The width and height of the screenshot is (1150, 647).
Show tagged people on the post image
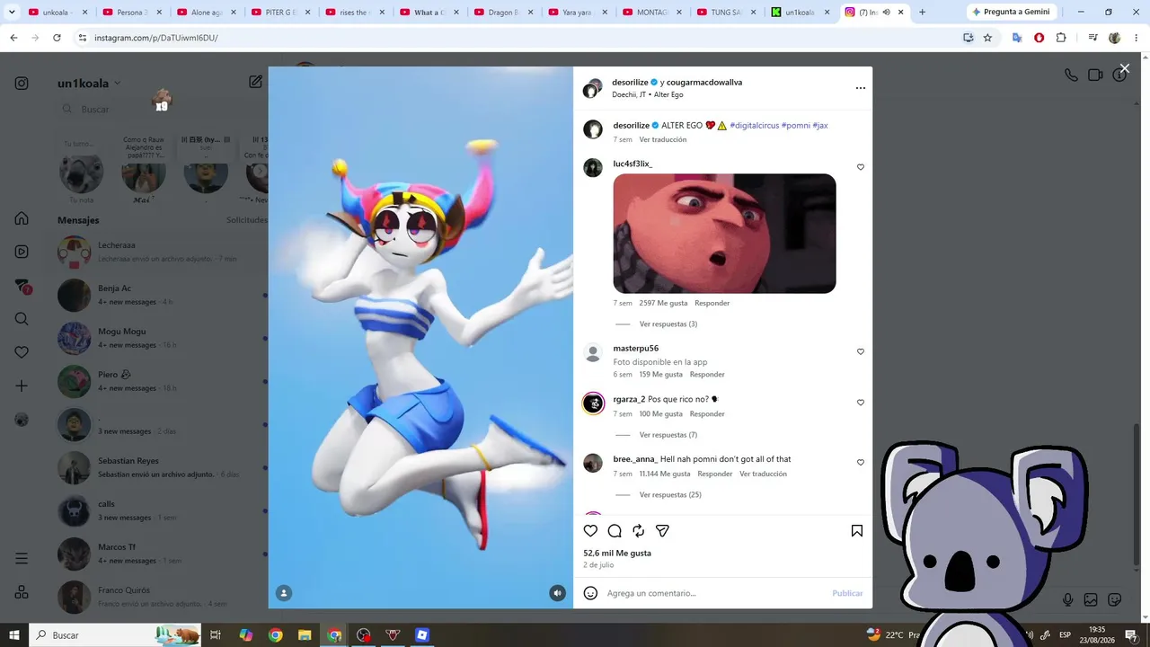coord(284,593)
